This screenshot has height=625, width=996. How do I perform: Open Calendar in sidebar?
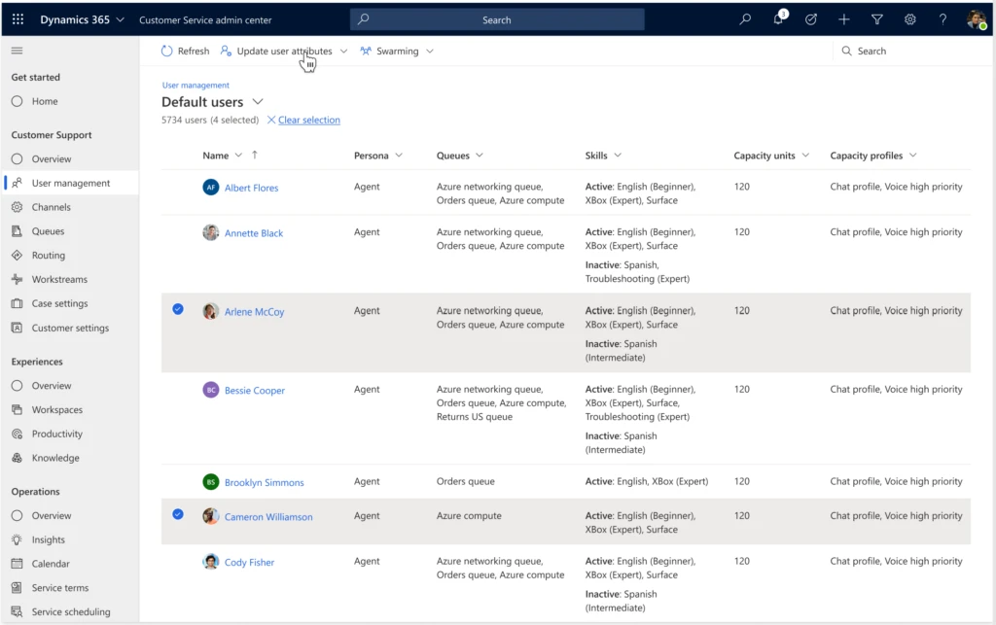[51, 564]
